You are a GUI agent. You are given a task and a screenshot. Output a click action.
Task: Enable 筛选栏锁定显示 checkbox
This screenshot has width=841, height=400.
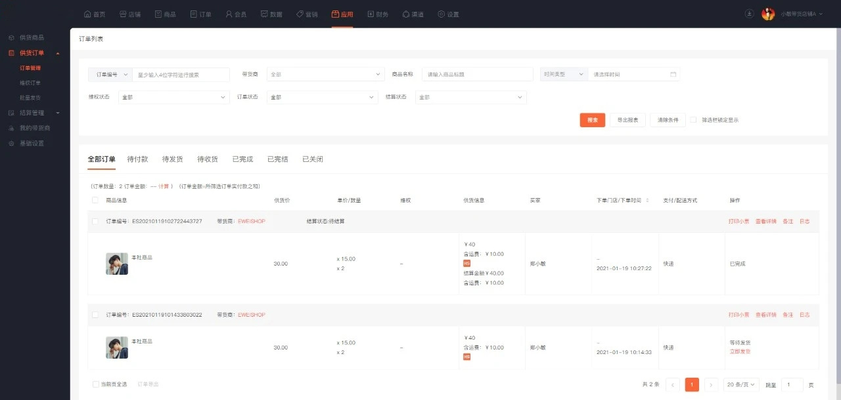tap(693, 120)
